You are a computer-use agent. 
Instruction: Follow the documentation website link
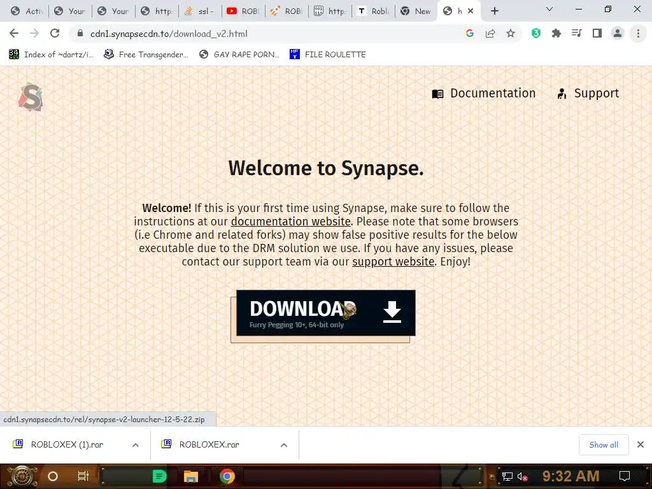(x=290, y=221)
